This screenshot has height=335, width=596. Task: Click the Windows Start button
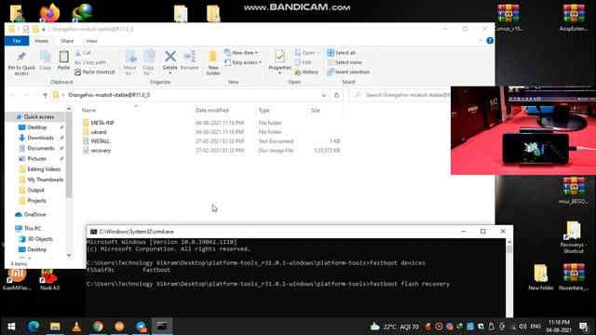coord(11,327)
